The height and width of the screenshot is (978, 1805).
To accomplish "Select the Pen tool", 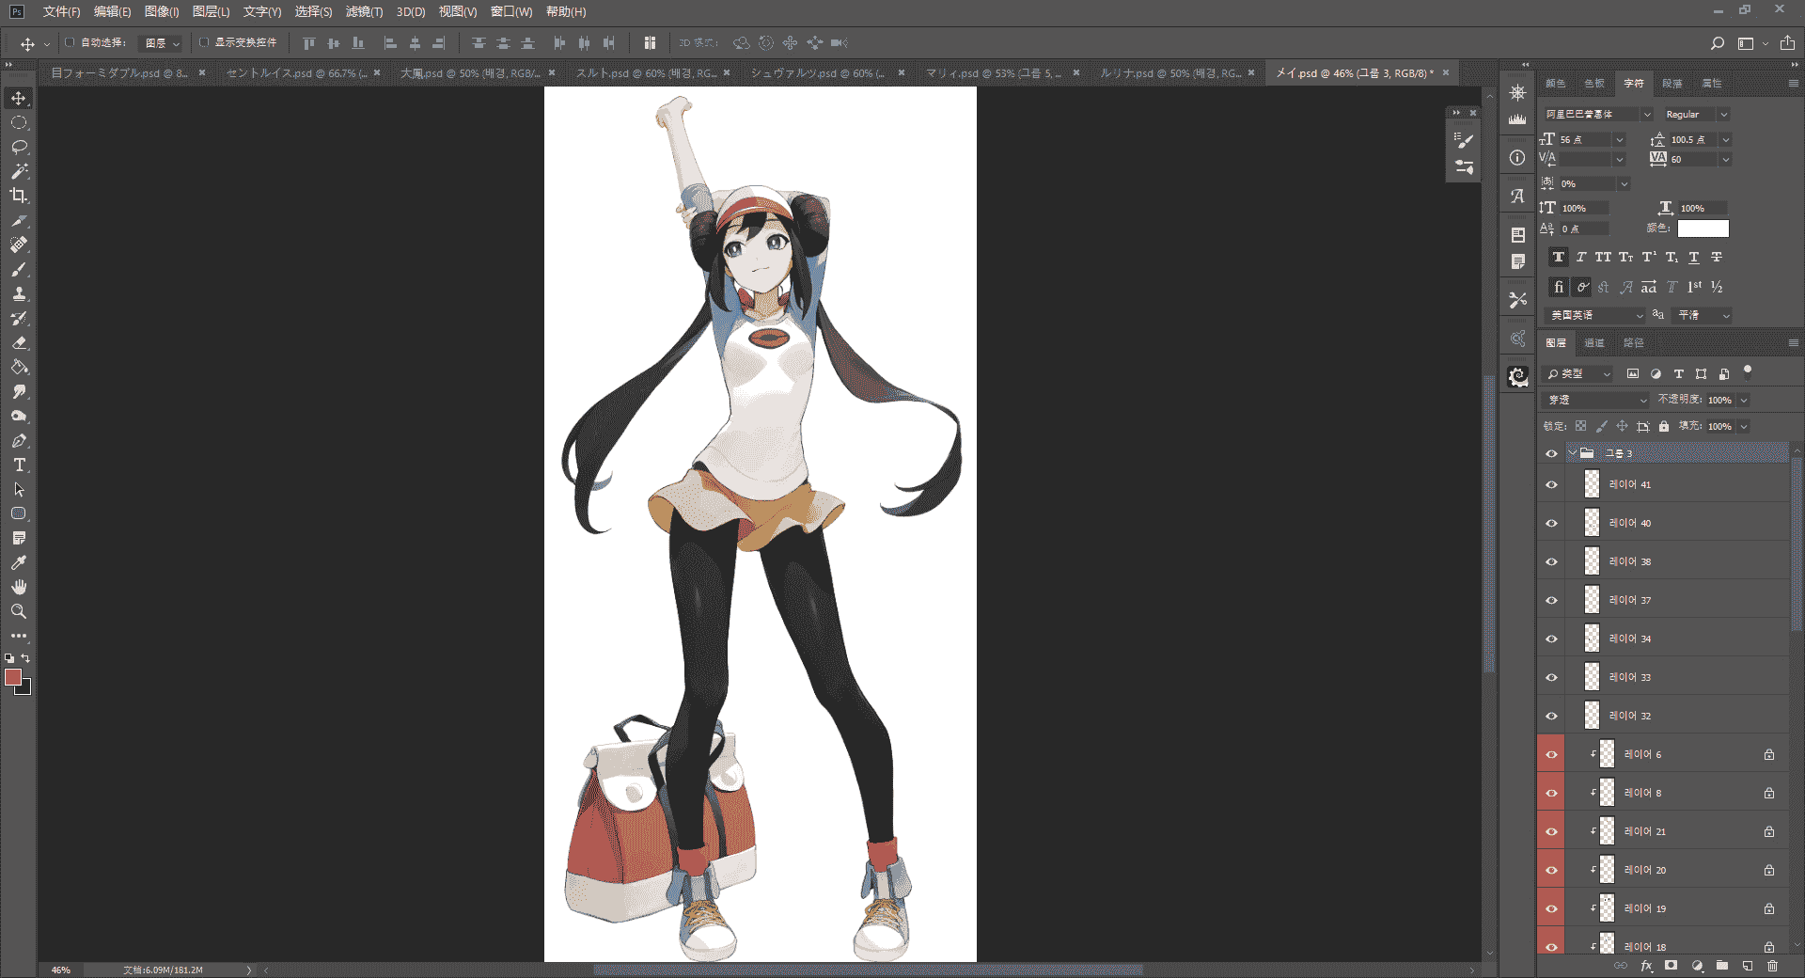I will [19, 440].
